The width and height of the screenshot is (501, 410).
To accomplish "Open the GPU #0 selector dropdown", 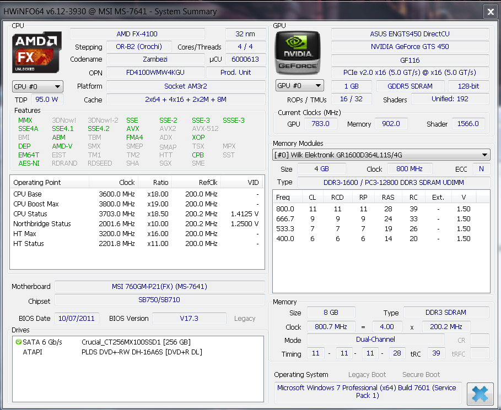I will [x=299, y=85].
